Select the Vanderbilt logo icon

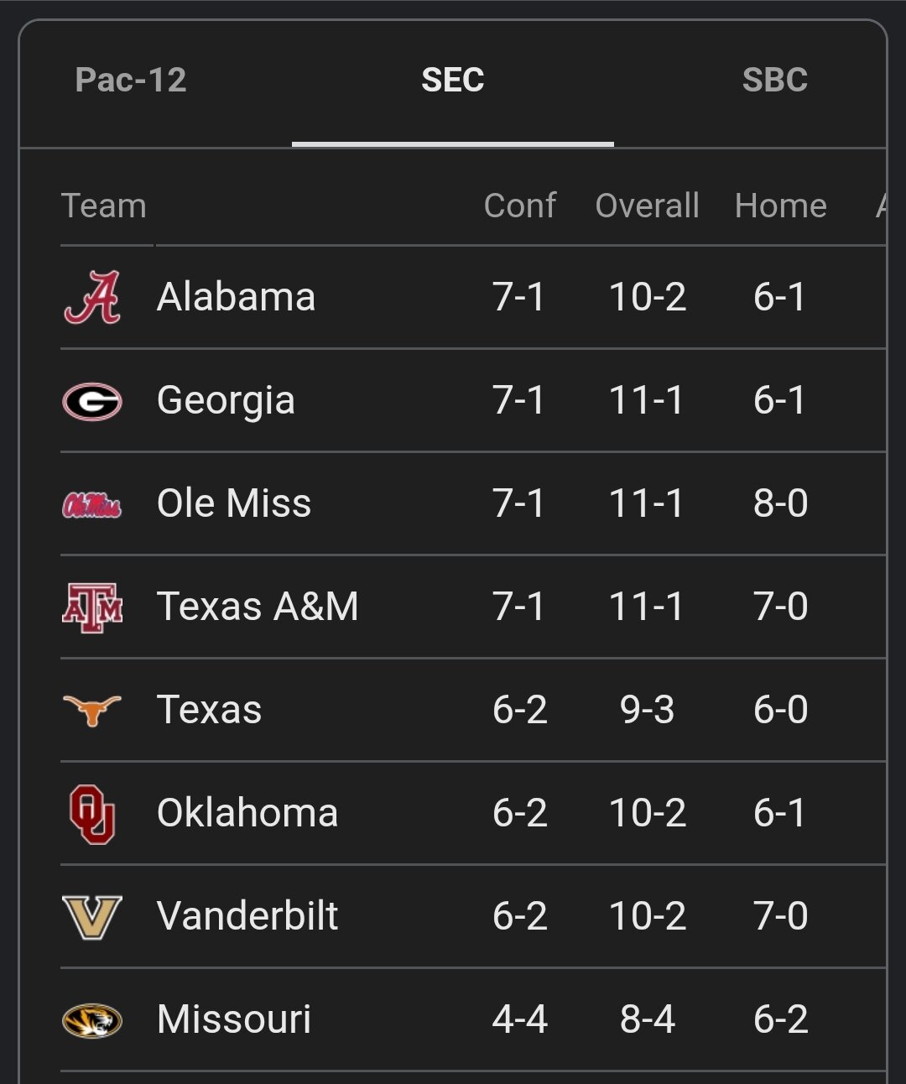(x=92, y=916)
